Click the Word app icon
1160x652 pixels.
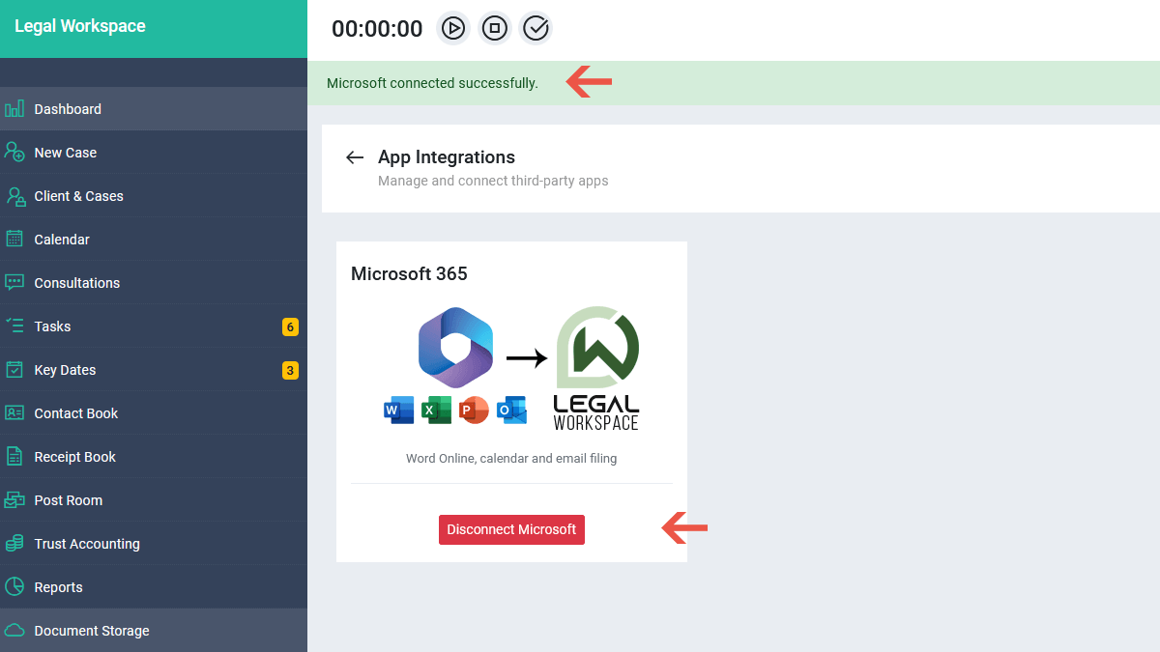pyautogui.click(x=398, y=411)
